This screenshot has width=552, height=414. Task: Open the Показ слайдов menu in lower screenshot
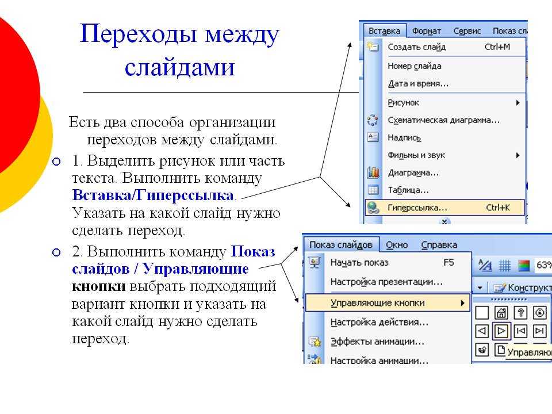341,245
